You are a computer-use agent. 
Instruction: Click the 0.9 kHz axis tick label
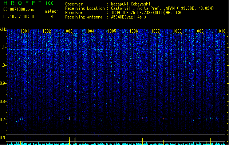click(x=3, y=83)
